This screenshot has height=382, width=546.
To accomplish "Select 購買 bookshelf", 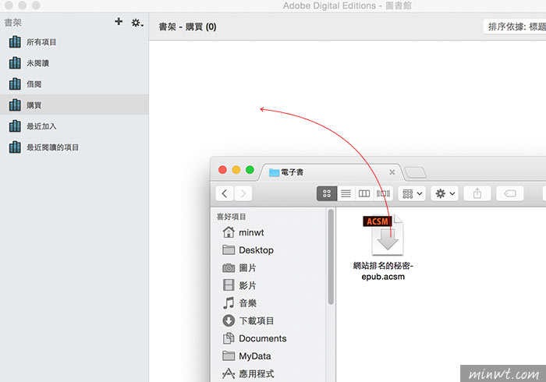I will (x=74, y=104).
